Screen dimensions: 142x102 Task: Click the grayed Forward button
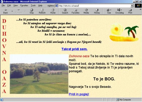[19, 11]
